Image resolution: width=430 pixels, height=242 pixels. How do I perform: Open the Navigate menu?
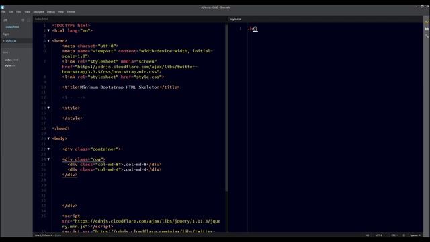[x=39, y=12]
